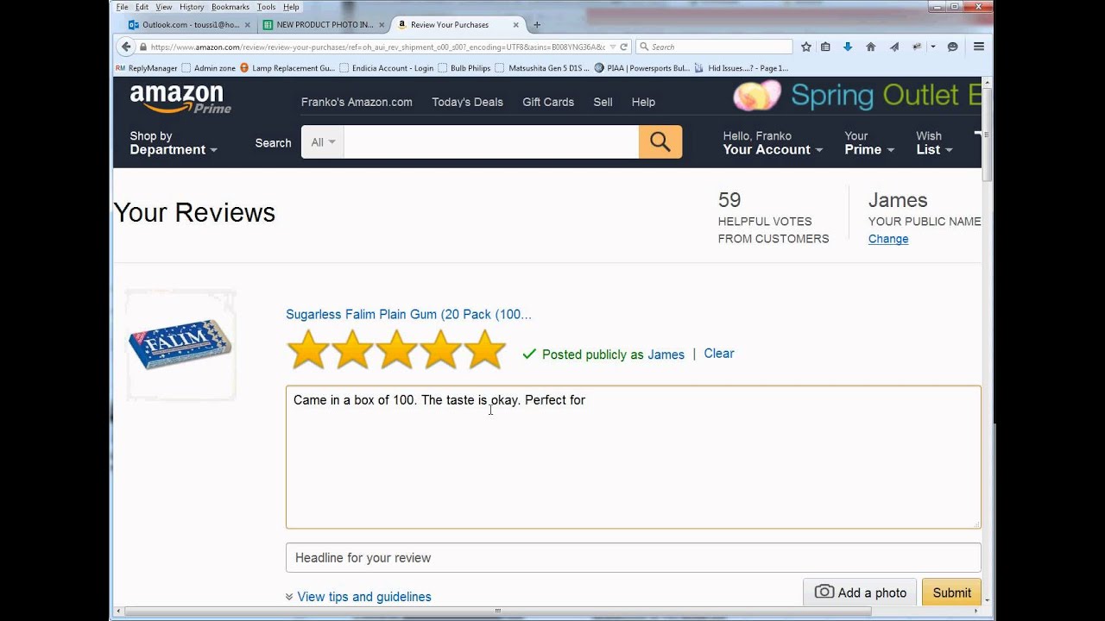The image size is (1105, 621).
Task: Set rating to five stars
Action: (485, 349)
